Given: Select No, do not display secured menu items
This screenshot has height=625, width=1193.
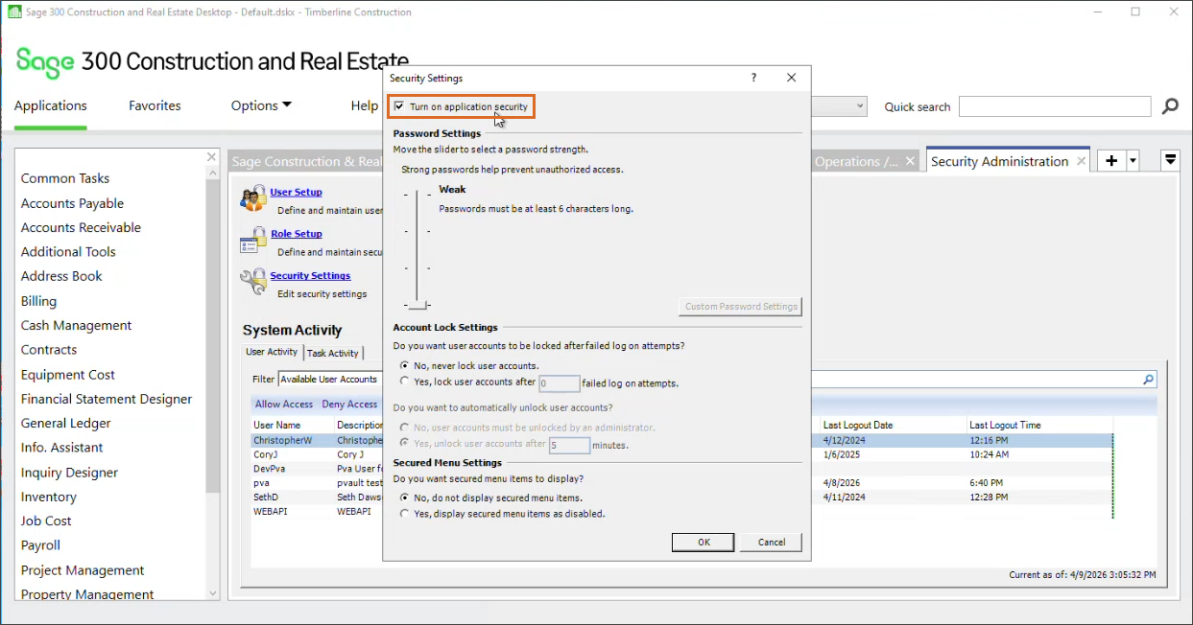Looking at the screenshot, I should point(404,498).
